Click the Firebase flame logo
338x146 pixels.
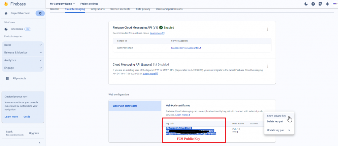[6, 4]
